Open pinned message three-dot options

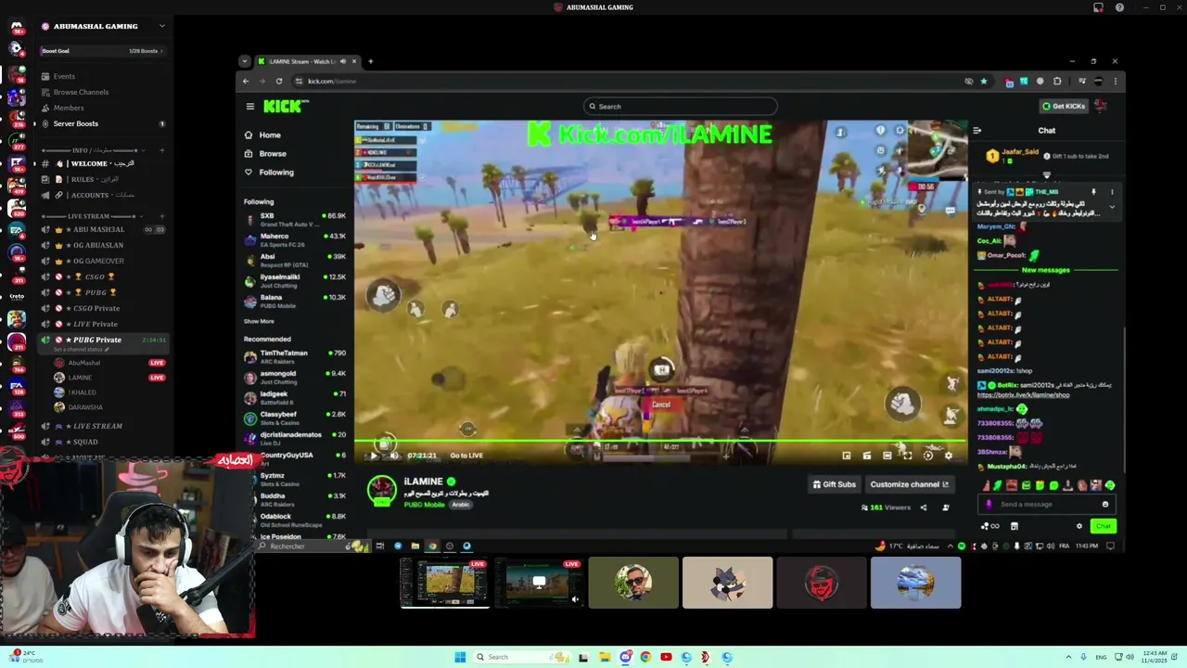(x=1112, y=192)
